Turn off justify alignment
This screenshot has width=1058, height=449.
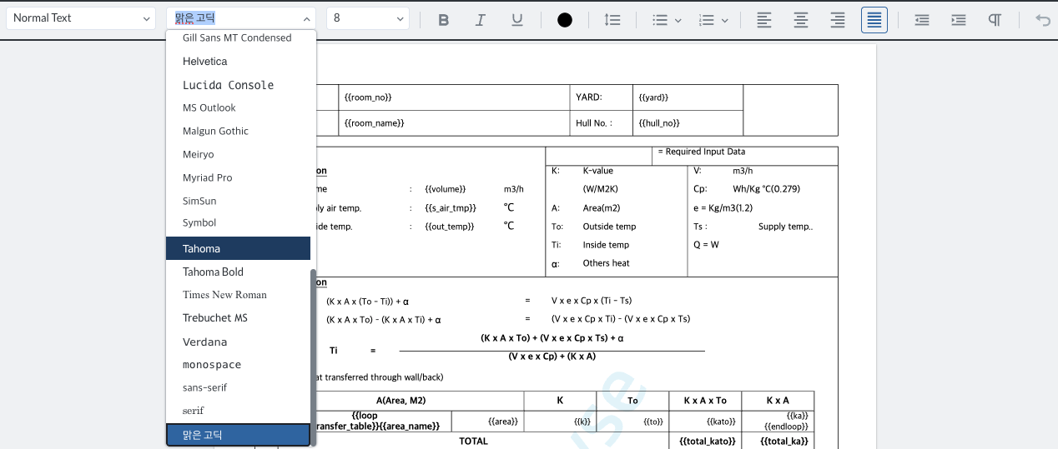tap(874, 20)
